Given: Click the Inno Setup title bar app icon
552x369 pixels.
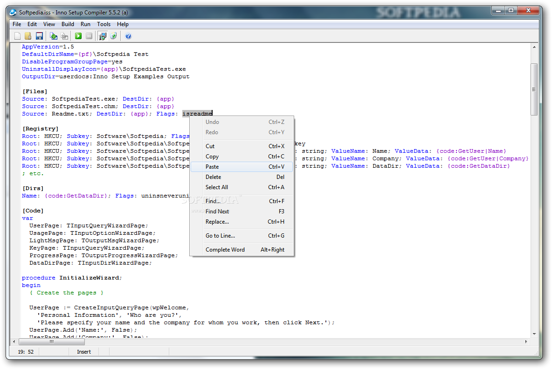Looking at the screenshot, I should [13, 12].
